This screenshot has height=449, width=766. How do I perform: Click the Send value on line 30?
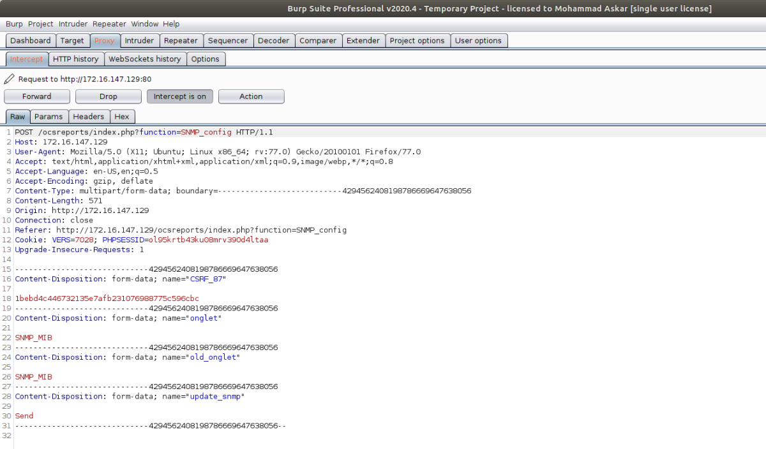pyautogui.click(x=24, y=416)
